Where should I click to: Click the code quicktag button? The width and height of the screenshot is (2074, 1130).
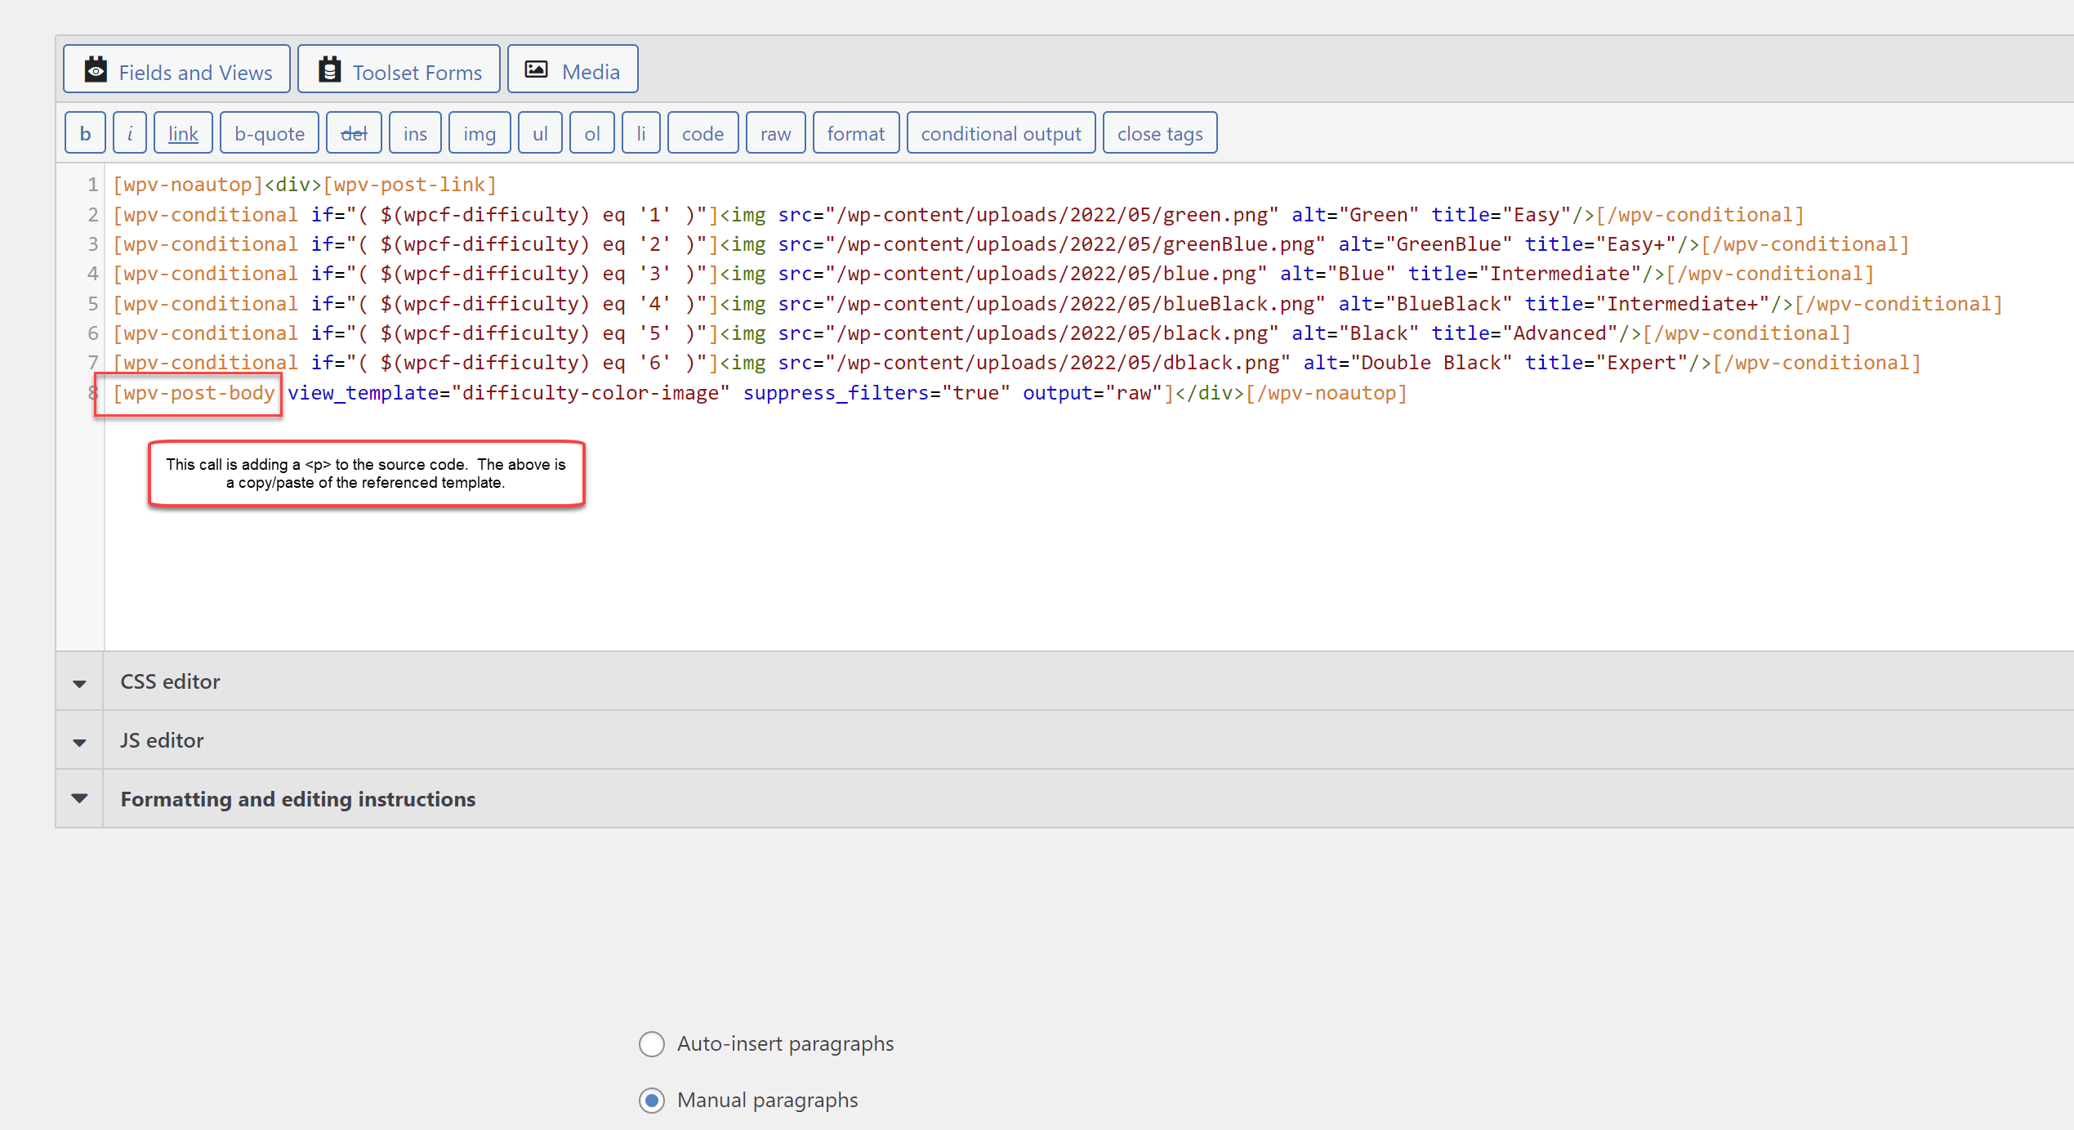click(702, 133)
